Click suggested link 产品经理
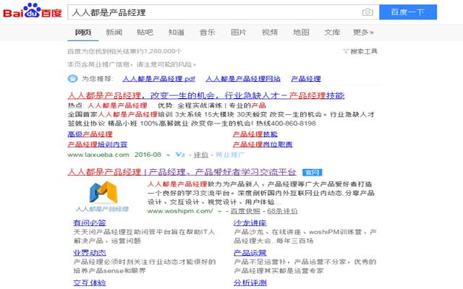 (x=306, y=79)
